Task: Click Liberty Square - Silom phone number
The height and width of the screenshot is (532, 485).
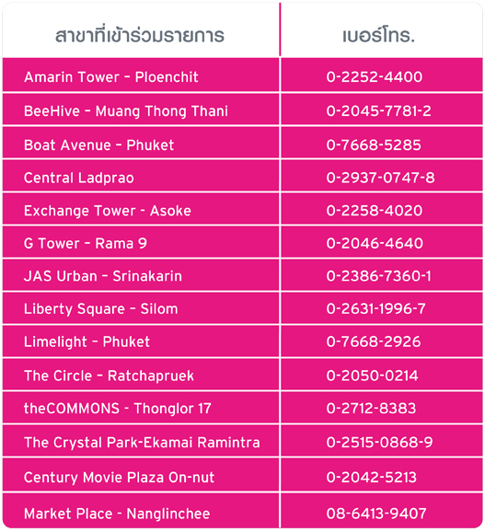Action: tap(375, 308)
